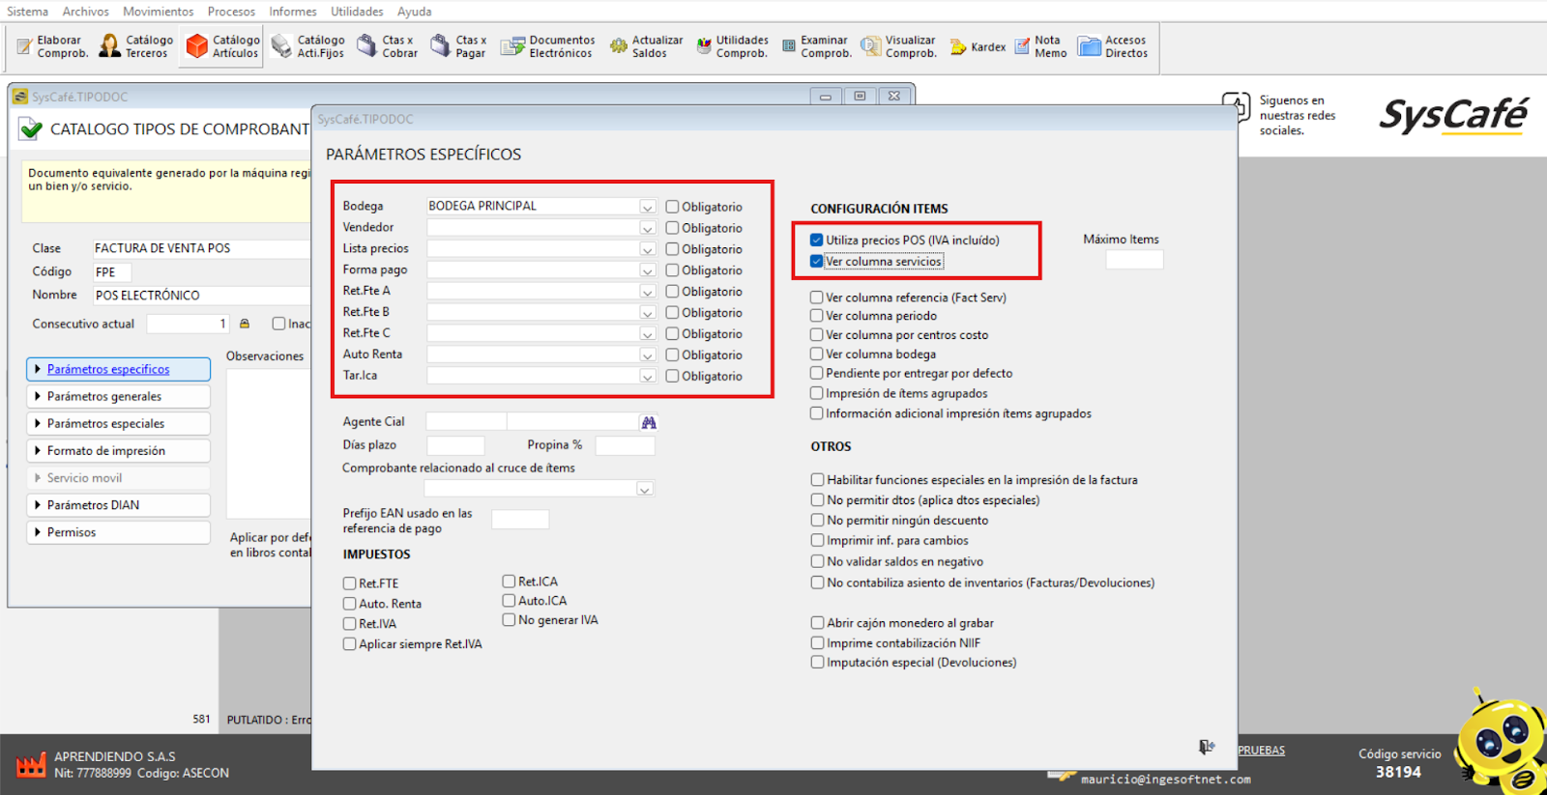Open Documentos Electrónicos toolbar icon

[548, 46]
